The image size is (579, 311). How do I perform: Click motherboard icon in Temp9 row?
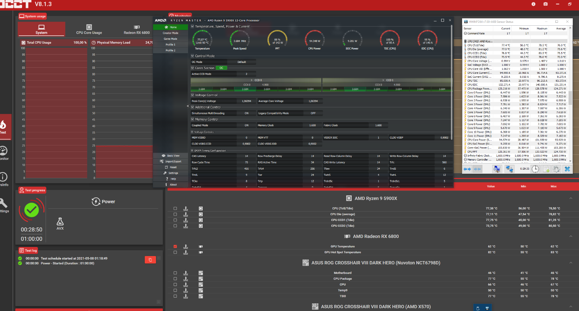coord(201,290)
